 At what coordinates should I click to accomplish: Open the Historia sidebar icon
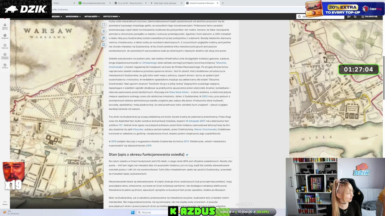pos(5,66)
